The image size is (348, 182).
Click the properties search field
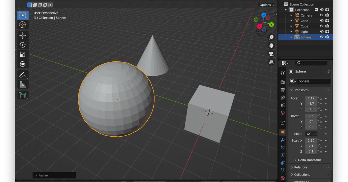(x=311, y=63)
